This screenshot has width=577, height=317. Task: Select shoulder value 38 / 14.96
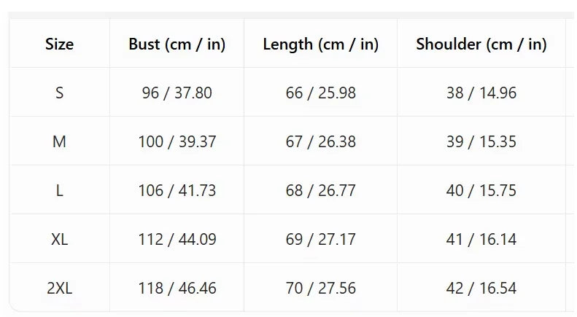click(x=481, y=93)
